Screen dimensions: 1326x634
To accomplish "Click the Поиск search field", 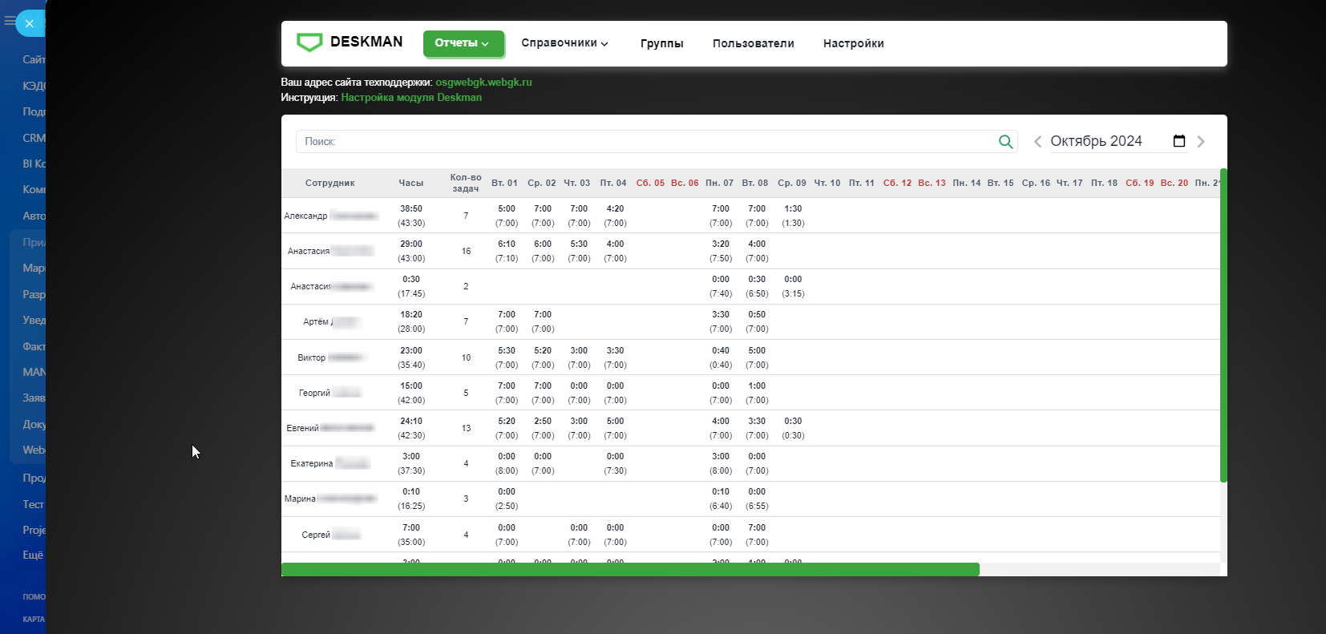I will coord(657,141).
